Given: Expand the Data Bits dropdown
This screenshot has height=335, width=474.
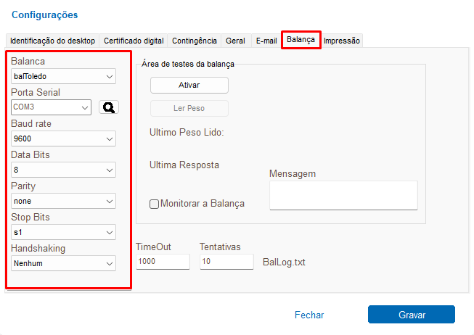Looking at the screenshot, I should (64, 170).
